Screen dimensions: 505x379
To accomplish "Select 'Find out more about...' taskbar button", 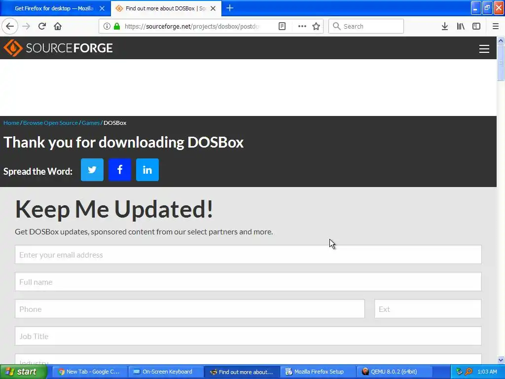I will (x=242, y=372).
